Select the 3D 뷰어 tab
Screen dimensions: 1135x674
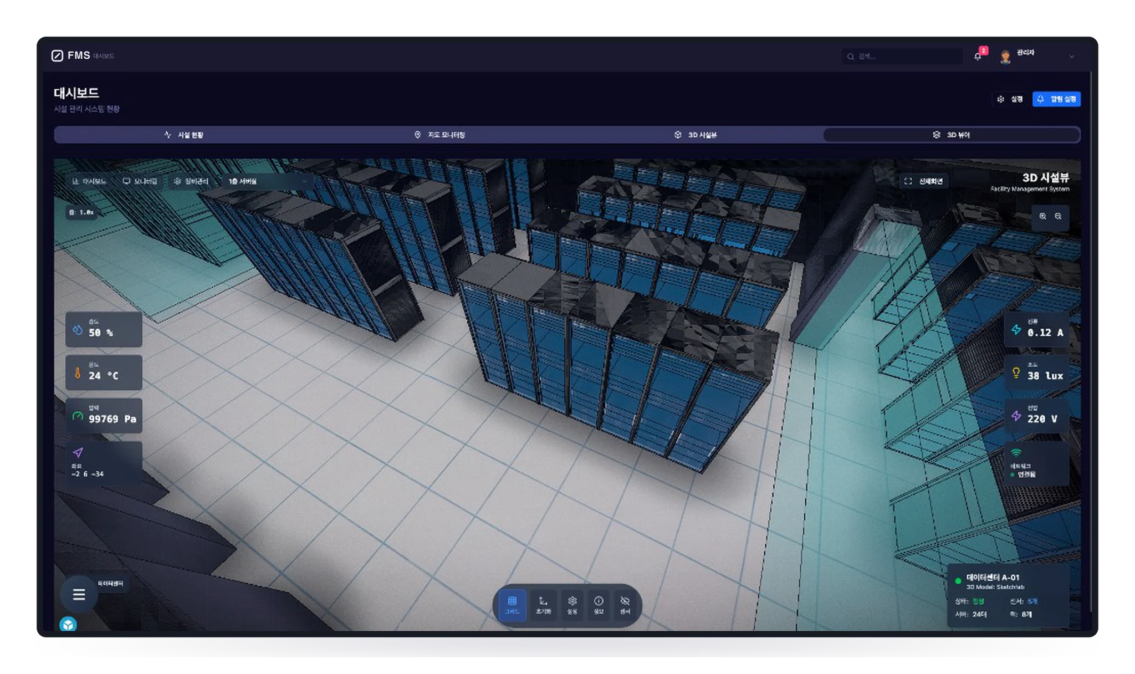[951, 135]
